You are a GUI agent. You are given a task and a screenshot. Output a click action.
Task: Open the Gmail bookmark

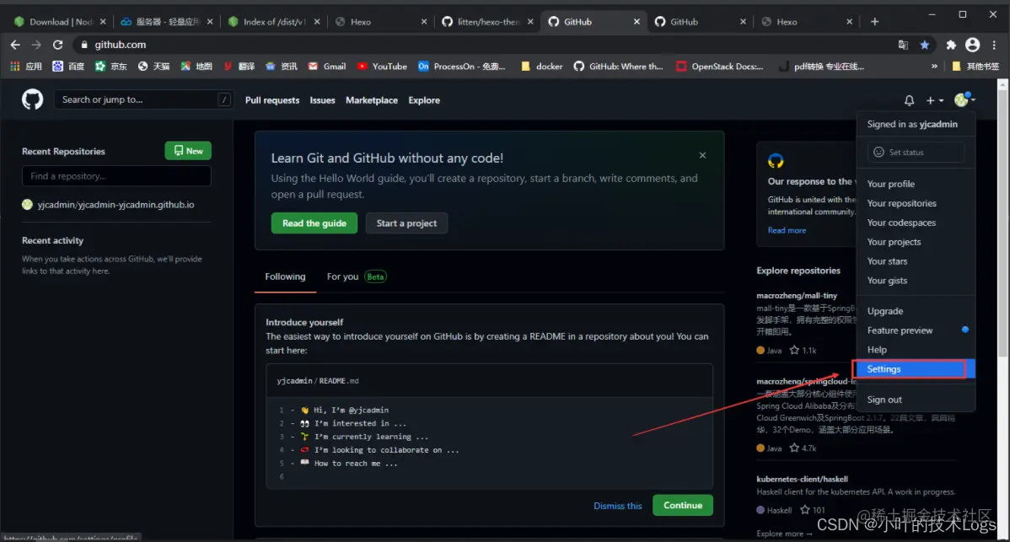[x=326, y=67]
